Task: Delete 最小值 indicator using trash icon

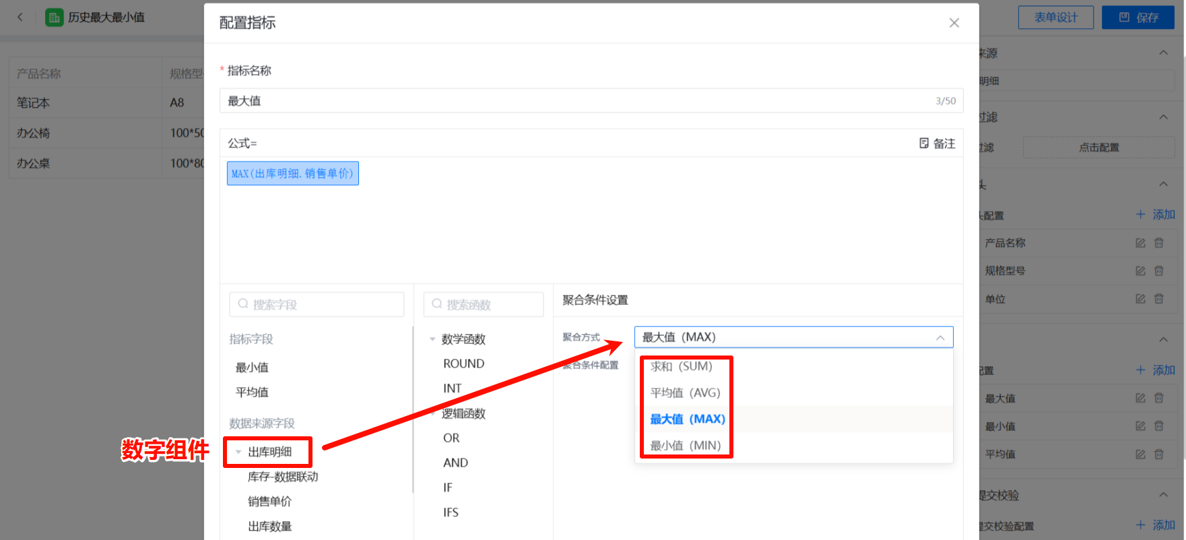Action: coord(1159,426)
